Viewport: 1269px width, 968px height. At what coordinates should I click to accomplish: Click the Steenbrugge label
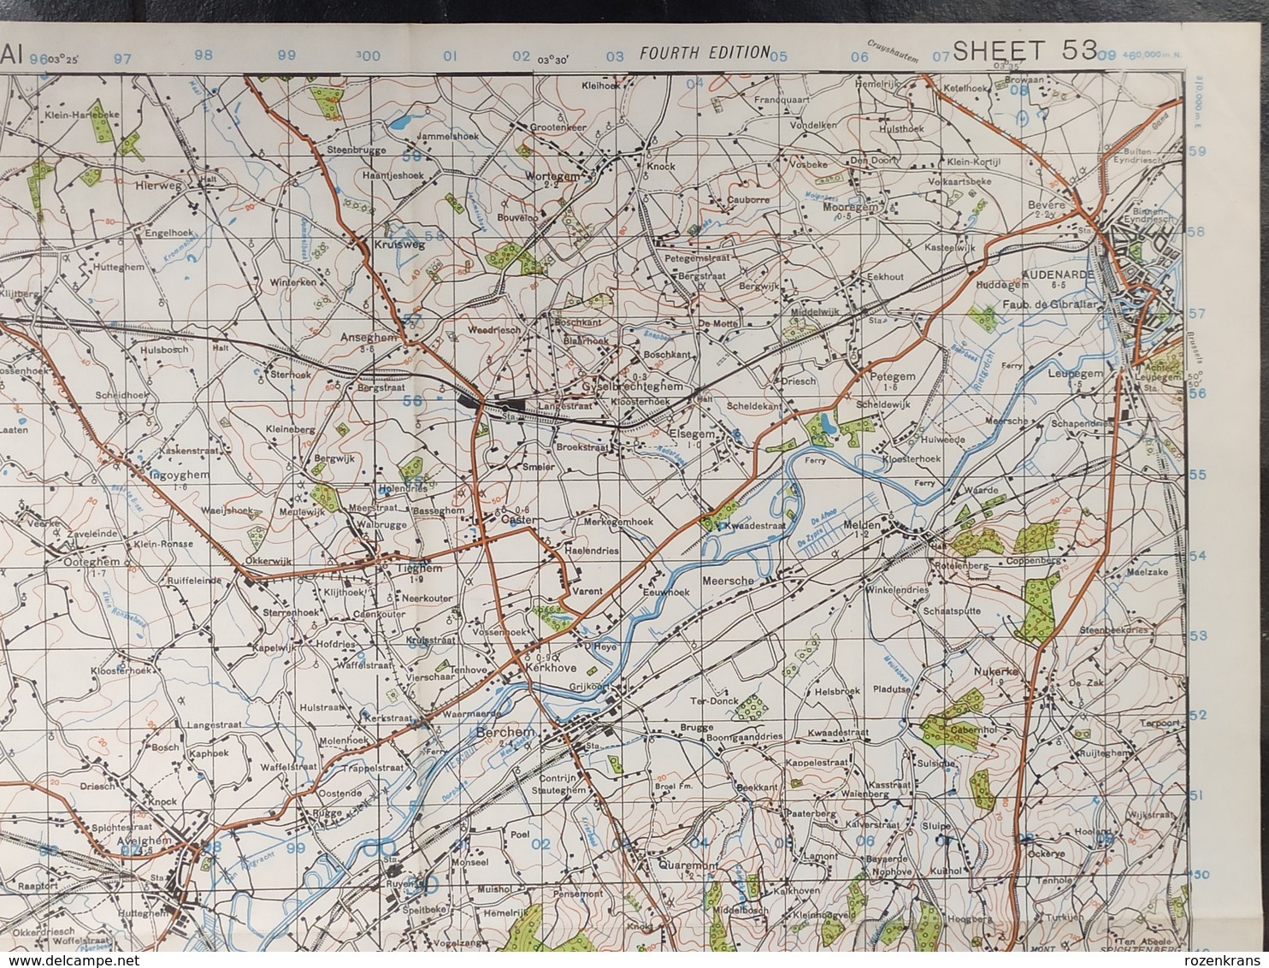coord(356,149)
